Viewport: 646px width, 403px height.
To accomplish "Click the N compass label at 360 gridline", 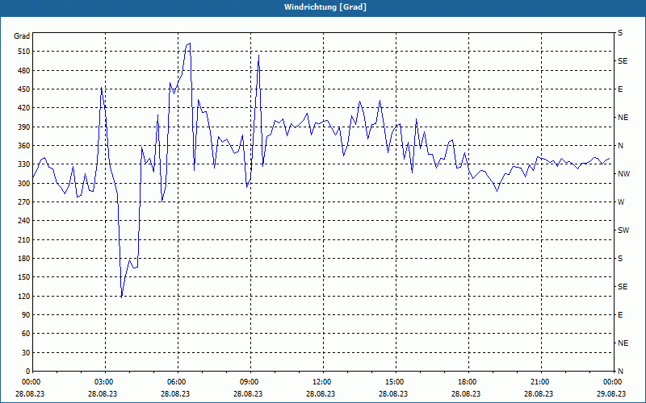I will click(x=621, y=146).
